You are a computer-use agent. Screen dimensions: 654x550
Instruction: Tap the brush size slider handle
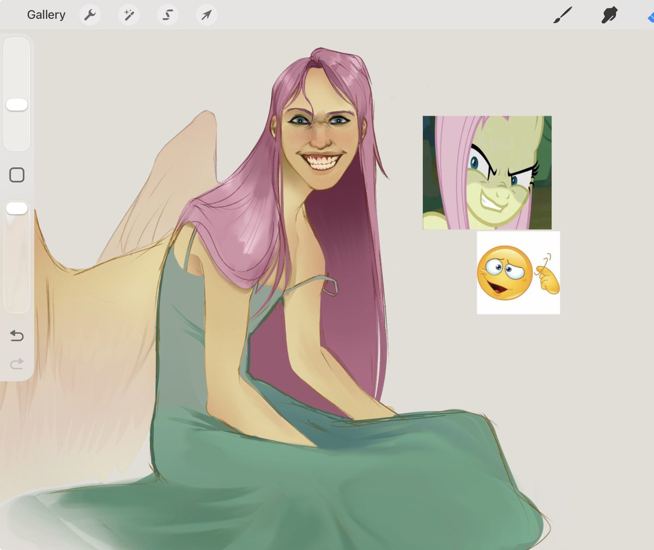click(x=17, y=105)
